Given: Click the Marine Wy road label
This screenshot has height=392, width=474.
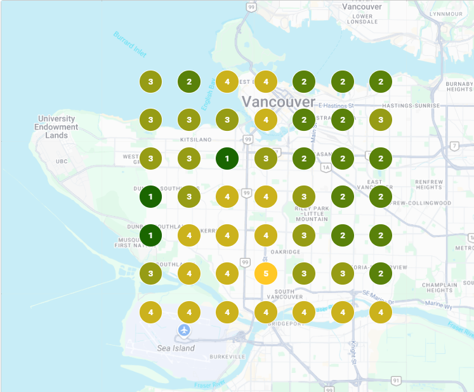Looking at the screenshot, I should click(438, 304).
